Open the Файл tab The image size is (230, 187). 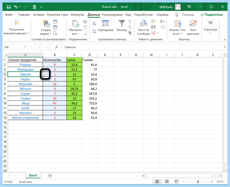(9, 15)
